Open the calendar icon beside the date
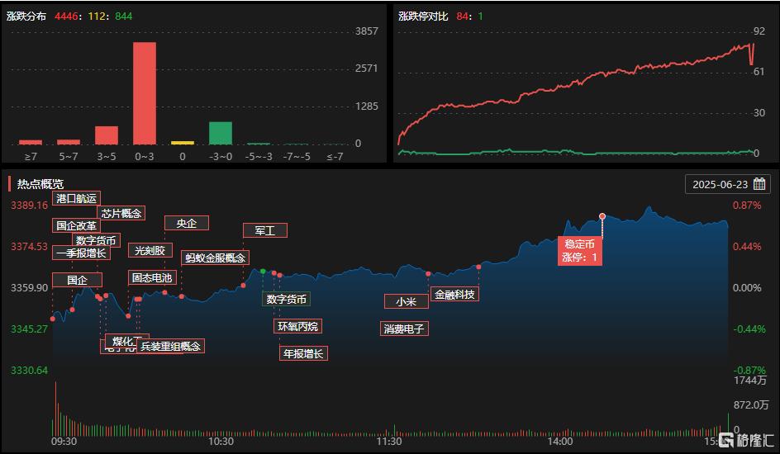 point(759,184)
